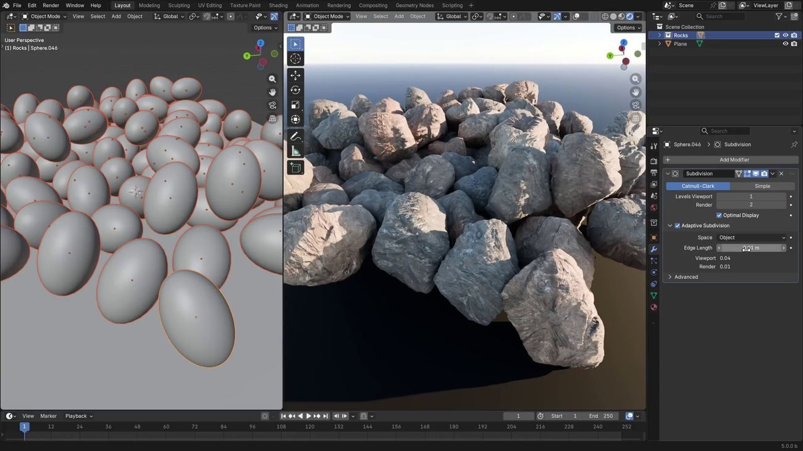
Task: Switch to the Shading workspace tab
Action: pos(278,6)
